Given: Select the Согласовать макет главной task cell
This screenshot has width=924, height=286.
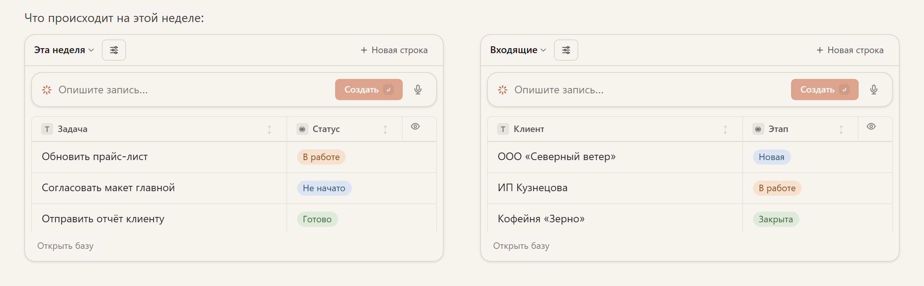Looking at the screenshot, I should tap(159, 188).
